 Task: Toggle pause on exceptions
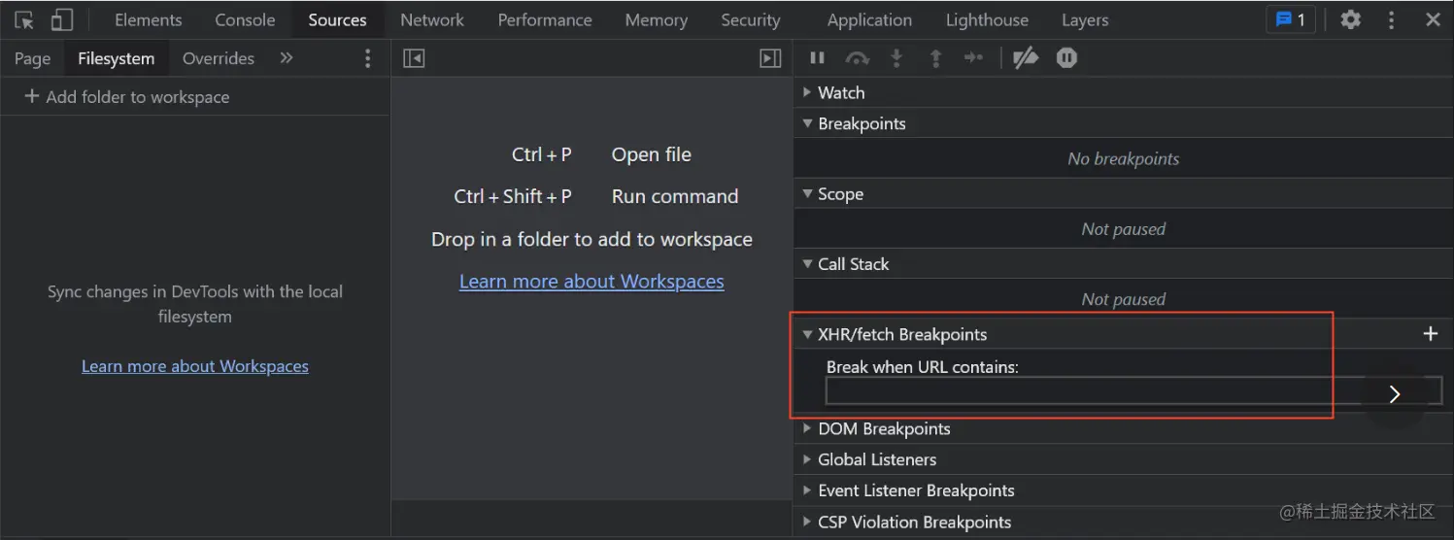[1066, 58]
